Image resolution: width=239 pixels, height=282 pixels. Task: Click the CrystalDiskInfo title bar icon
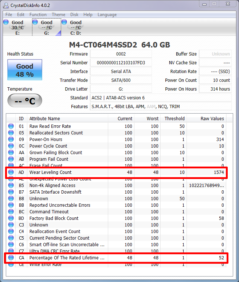[6, 5]
